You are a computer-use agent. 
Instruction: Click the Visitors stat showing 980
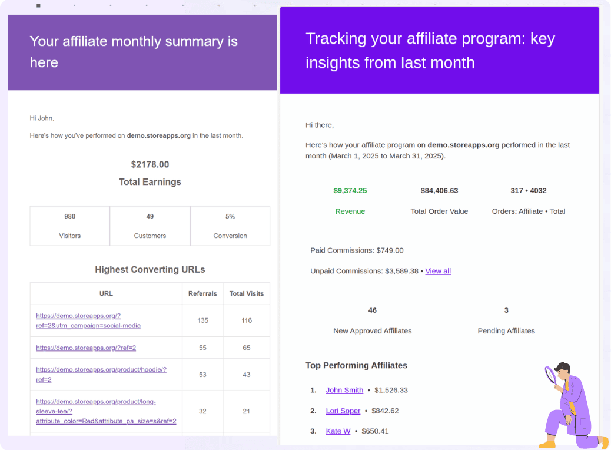click(x=69, y=216)
